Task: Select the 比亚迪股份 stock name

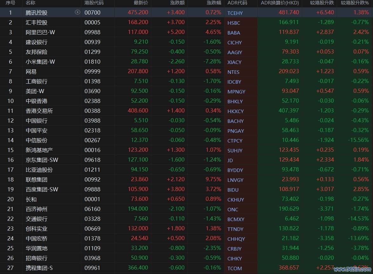Action: [39, 170]
